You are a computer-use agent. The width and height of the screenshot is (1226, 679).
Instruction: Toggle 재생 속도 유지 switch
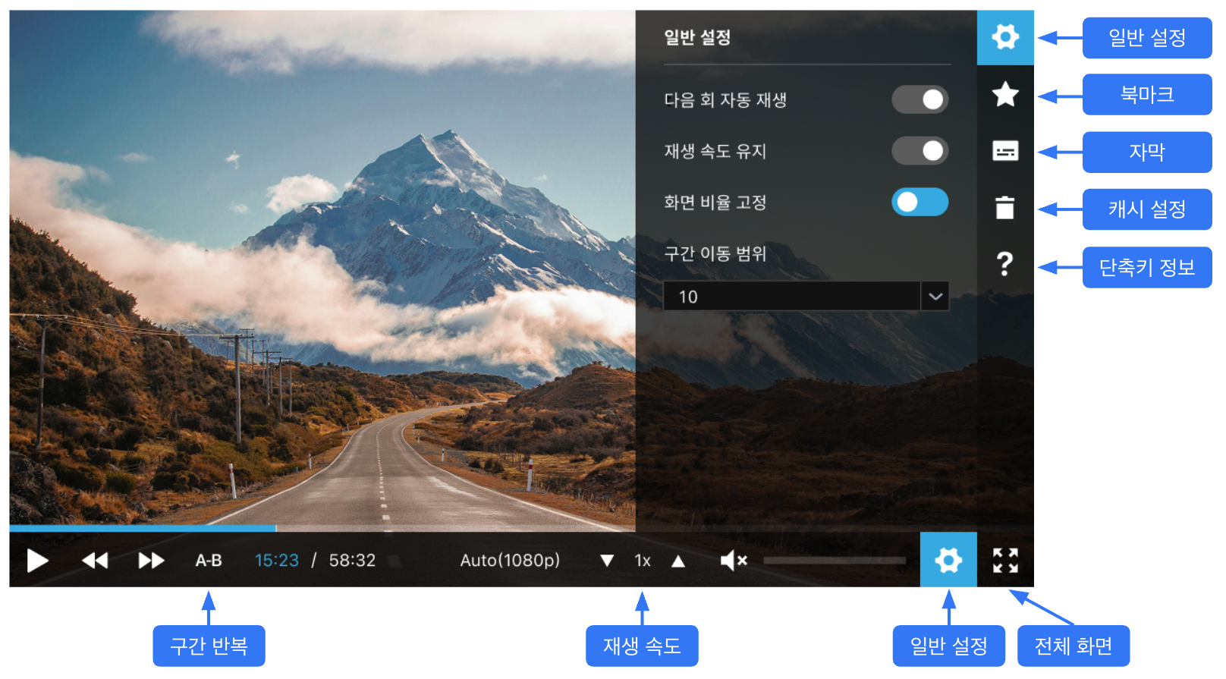click(x=919, y=151)
